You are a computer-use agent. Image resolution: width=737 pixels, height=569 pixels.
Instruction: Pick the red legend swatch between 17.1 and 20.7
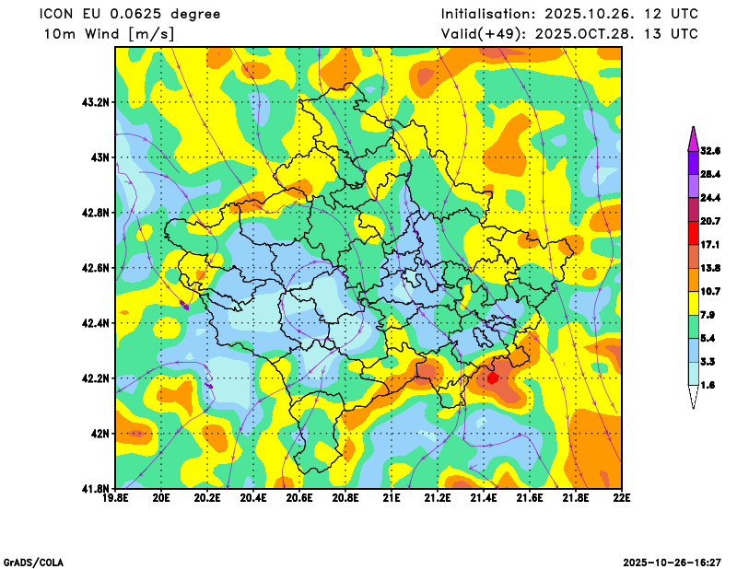point(693,233)
